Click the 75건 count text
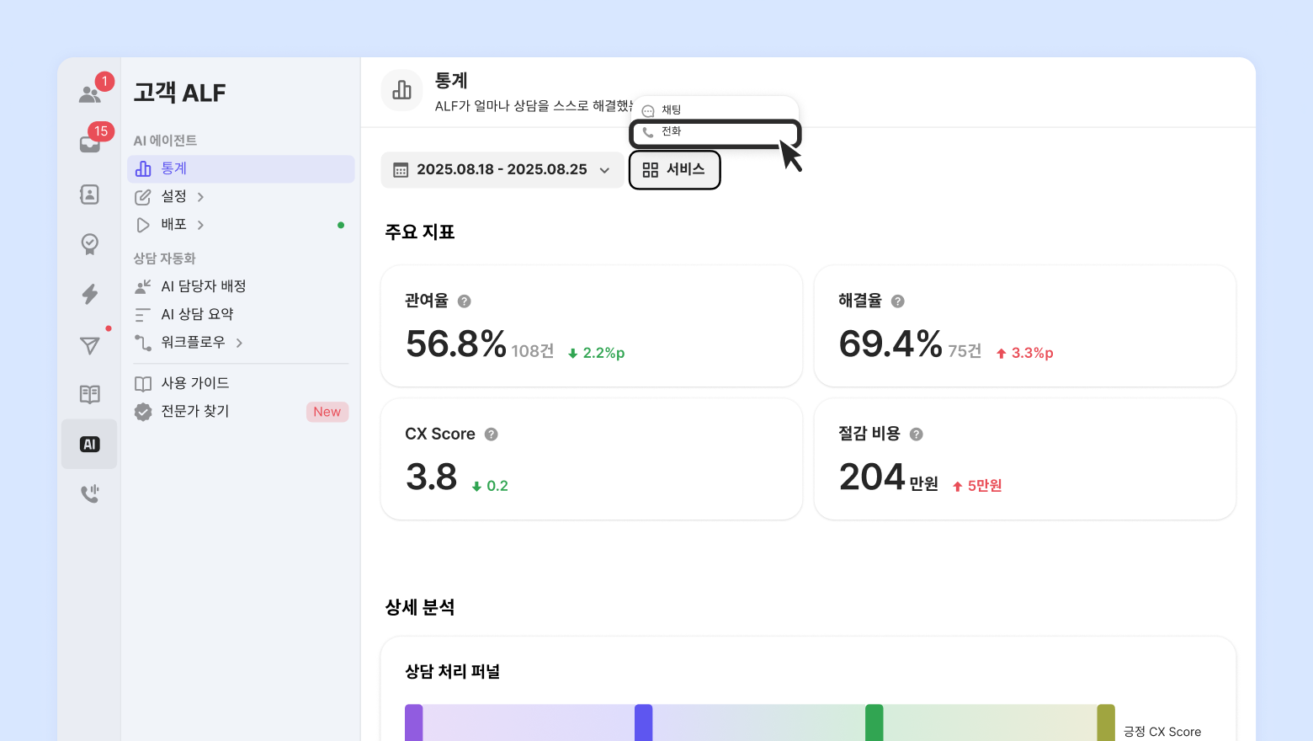The image size is (1313, 741). [965, 351]
